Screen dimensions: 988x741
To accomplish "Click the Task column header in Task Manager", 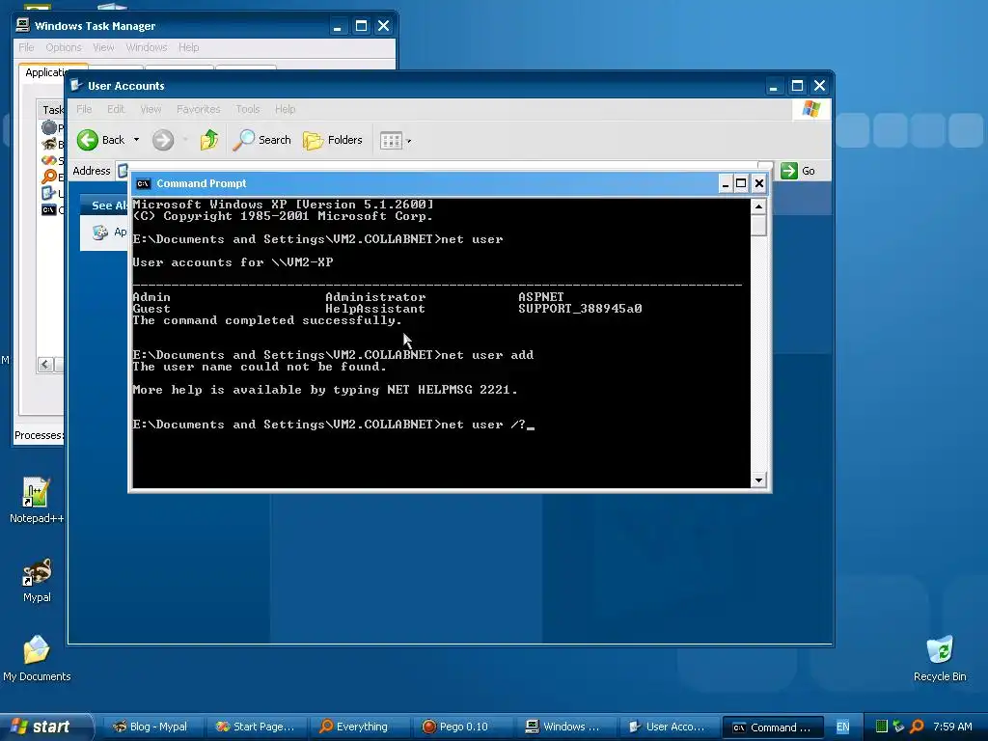I will [x=51, y=110].
